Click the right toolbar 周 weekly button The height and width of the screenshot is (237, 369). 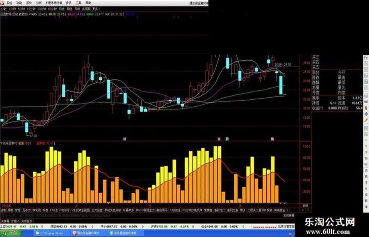366,176
